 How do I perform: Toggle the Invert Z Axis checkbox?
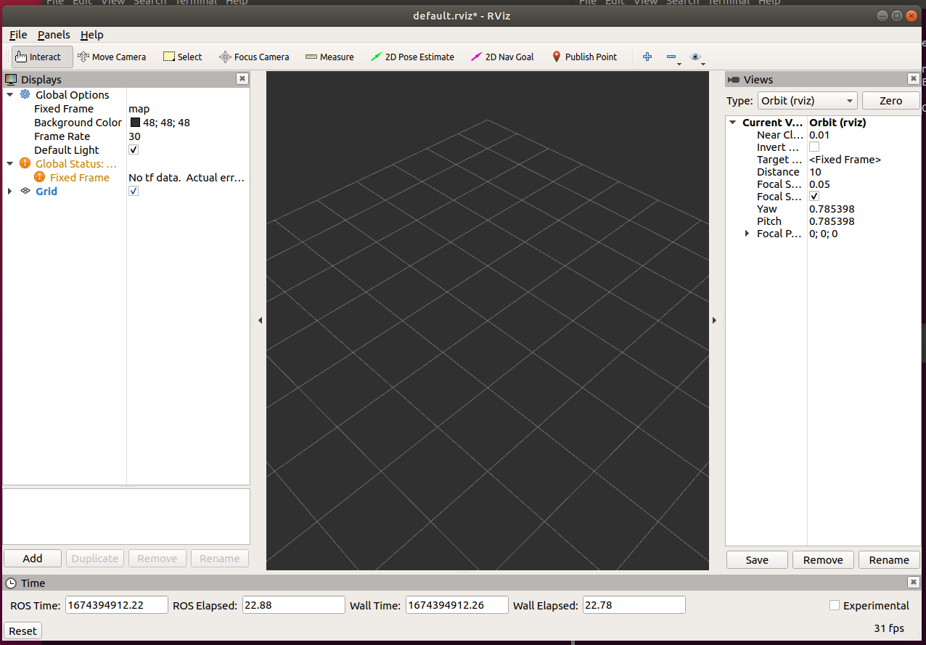click(814, 147)
